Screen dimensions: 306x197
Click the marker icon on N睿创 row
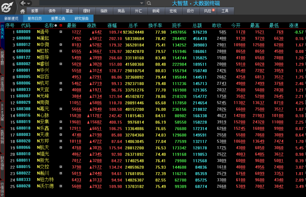point(61,64)
